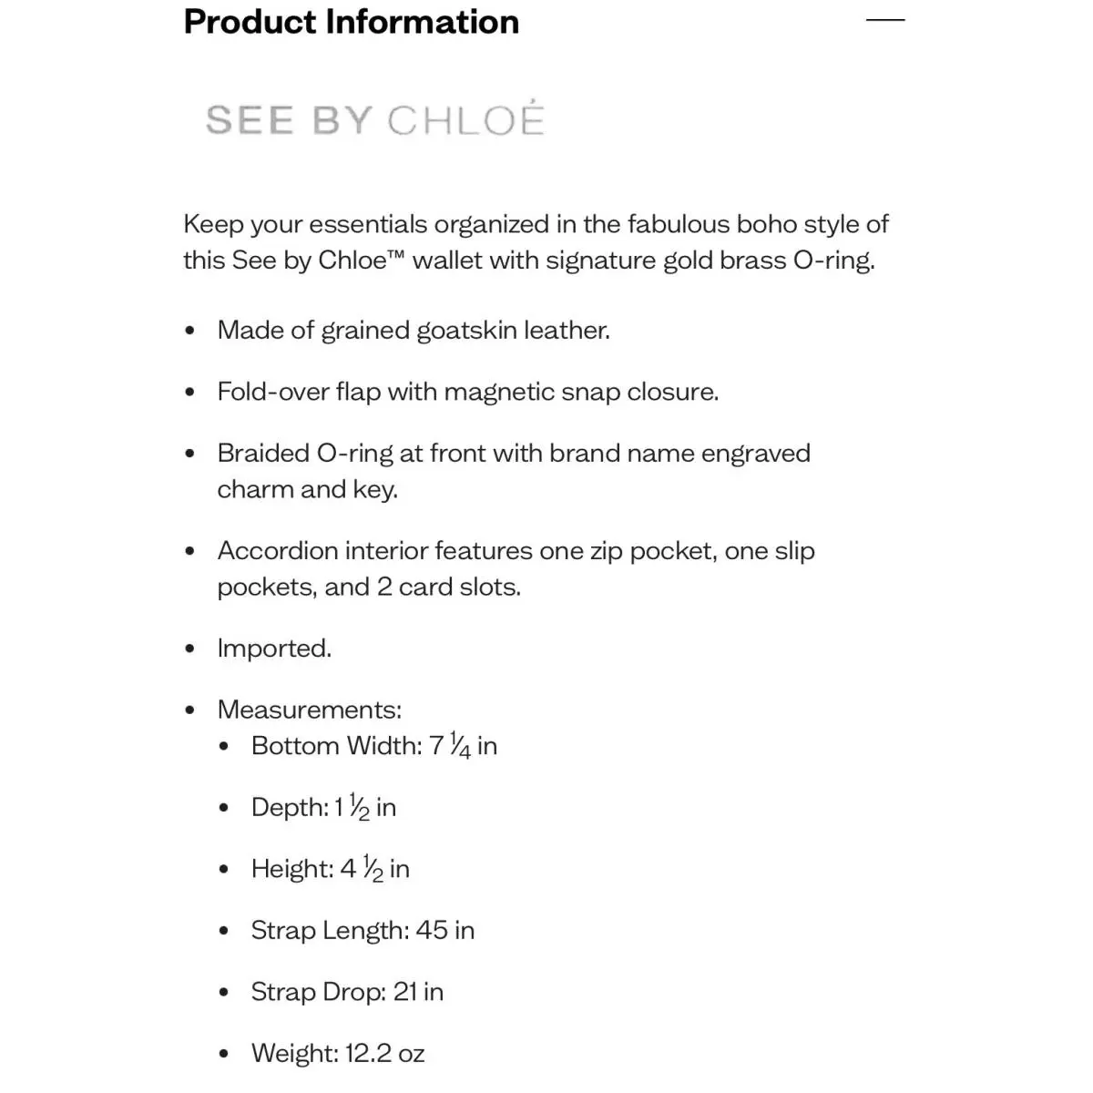Image resolution: width=1093 pixels, height=1093 pixels.
Task: Click the Measurements label
Action: click(x=310, y=710)
